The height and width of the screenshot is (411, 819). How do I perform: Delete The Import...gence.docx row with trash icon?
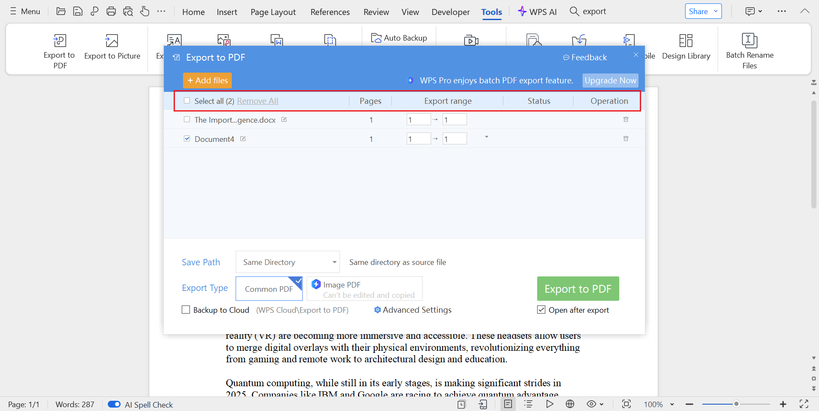(x=626, y=119)
